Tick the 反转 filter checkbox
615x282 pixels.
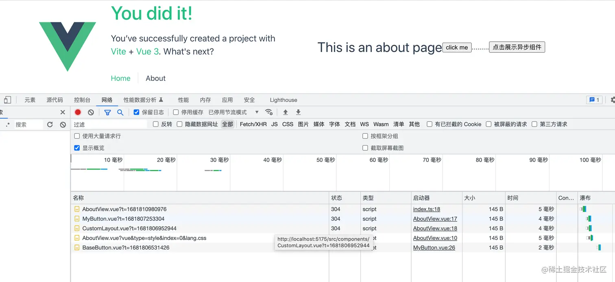tap(155, 124)
